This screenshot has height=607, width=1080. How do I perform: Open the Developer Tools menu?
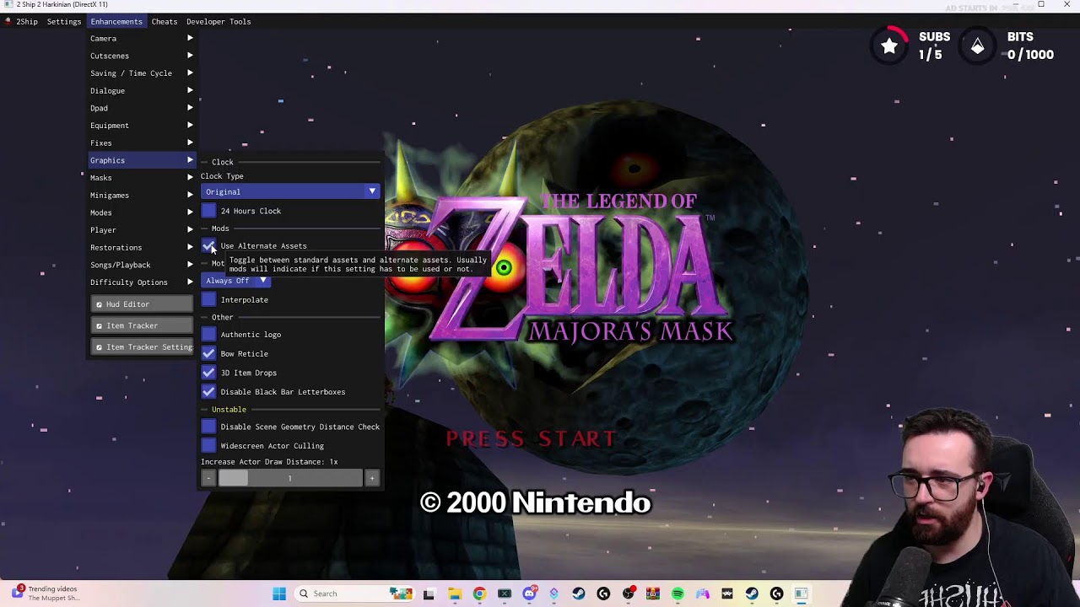click(x=219, y=21)
